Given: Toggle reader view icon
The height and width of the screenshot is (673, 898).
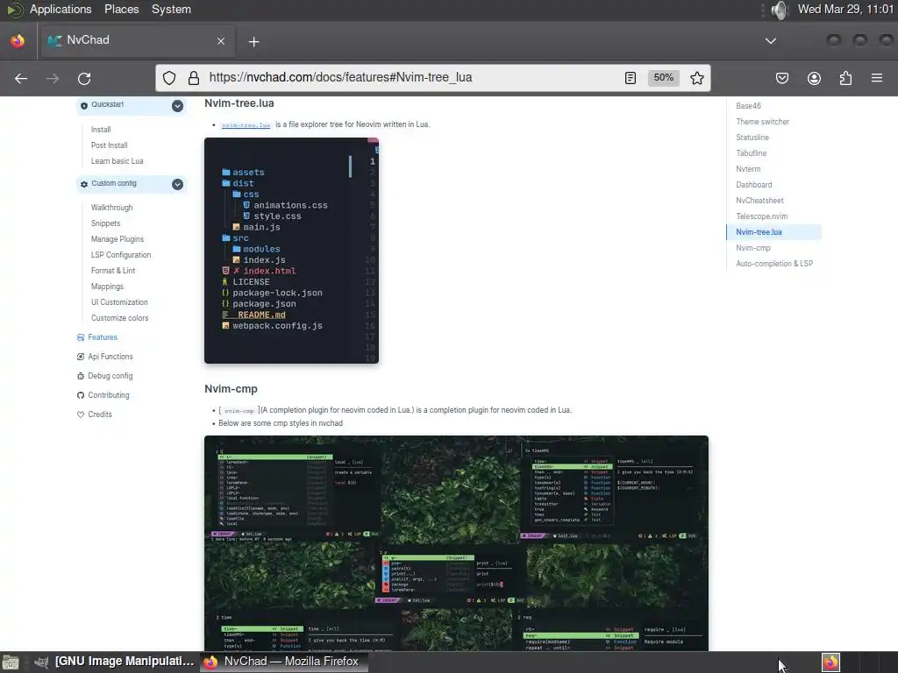Looking at the screenshot, I should tap(630, 78).
